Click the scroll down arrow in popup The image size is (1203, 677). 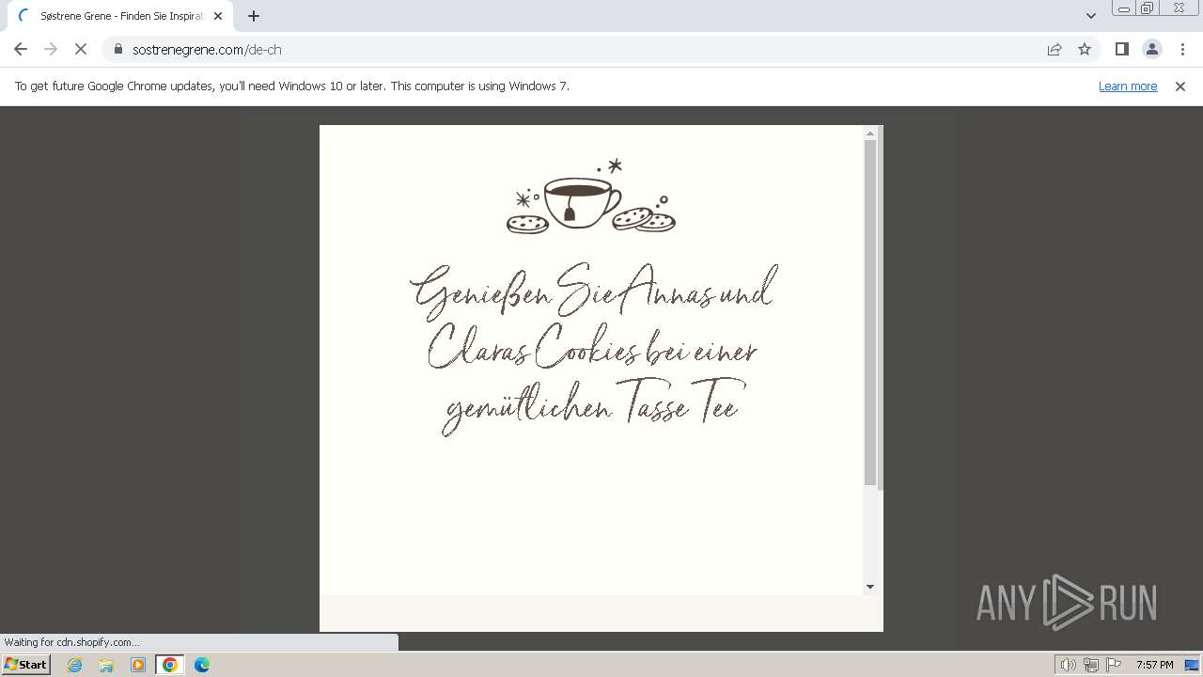tap(869, 587)
